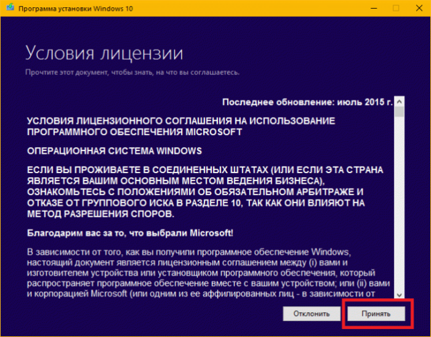Screen dimensions: 431x337
Task: Click the scrollbar up arrow
Action: tap(399, 102)
